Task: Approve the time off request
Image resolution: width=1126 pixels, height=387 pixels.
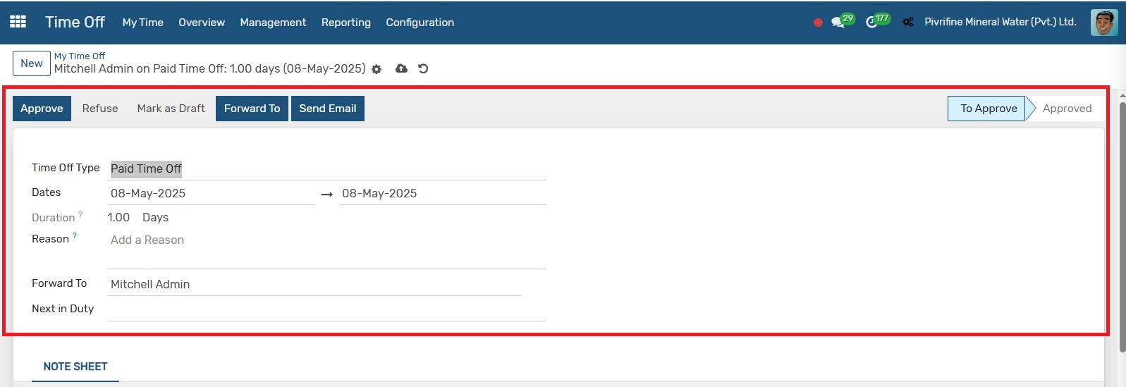Action: point(42,109)
